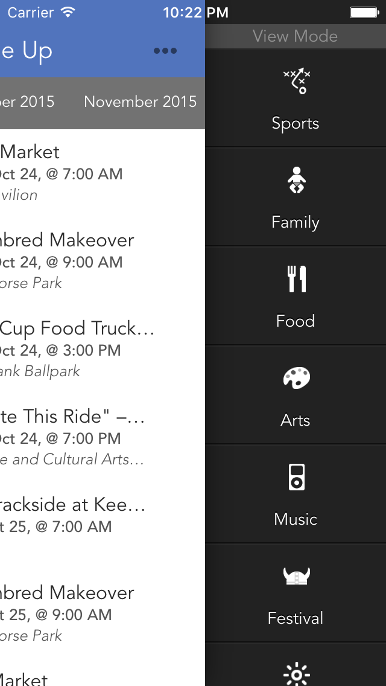Image resolution: width=386 pixels, height=686 pixels.
Task: Tap the View Mode header
Action: (x=296, y=36)
